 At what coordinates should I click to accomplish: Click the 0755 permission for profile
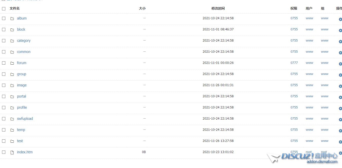(294, 107)
